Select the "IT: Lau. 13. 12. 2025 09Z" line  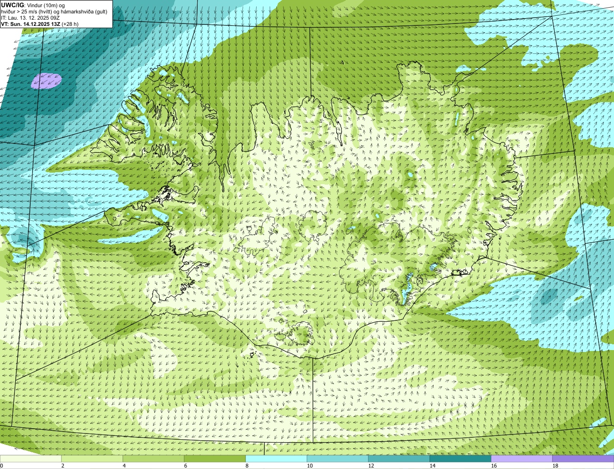[30, 17]
